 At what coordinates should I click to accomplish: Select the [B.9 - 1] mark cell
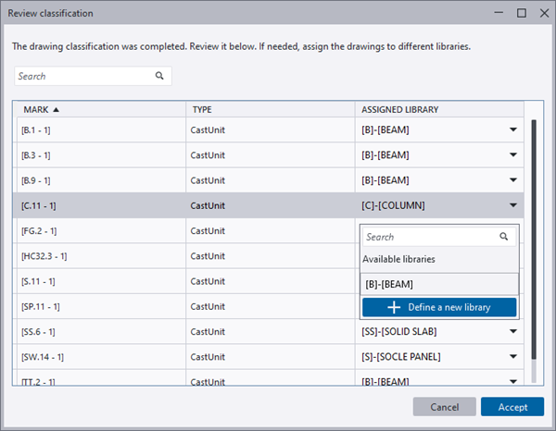99,180
